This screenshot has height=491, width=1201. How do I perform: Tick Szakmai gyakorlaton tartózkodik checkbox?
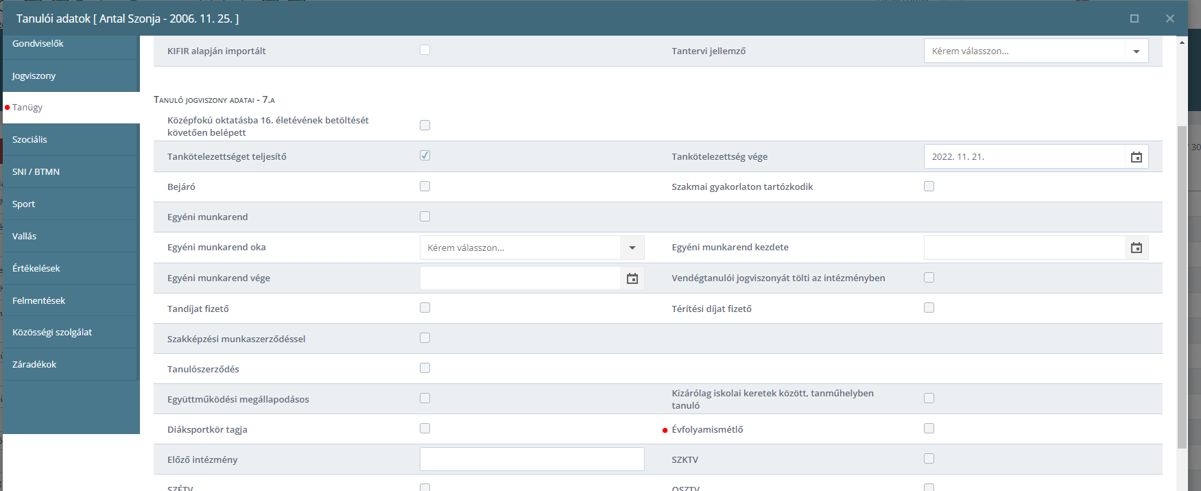(x=929, y=187)
